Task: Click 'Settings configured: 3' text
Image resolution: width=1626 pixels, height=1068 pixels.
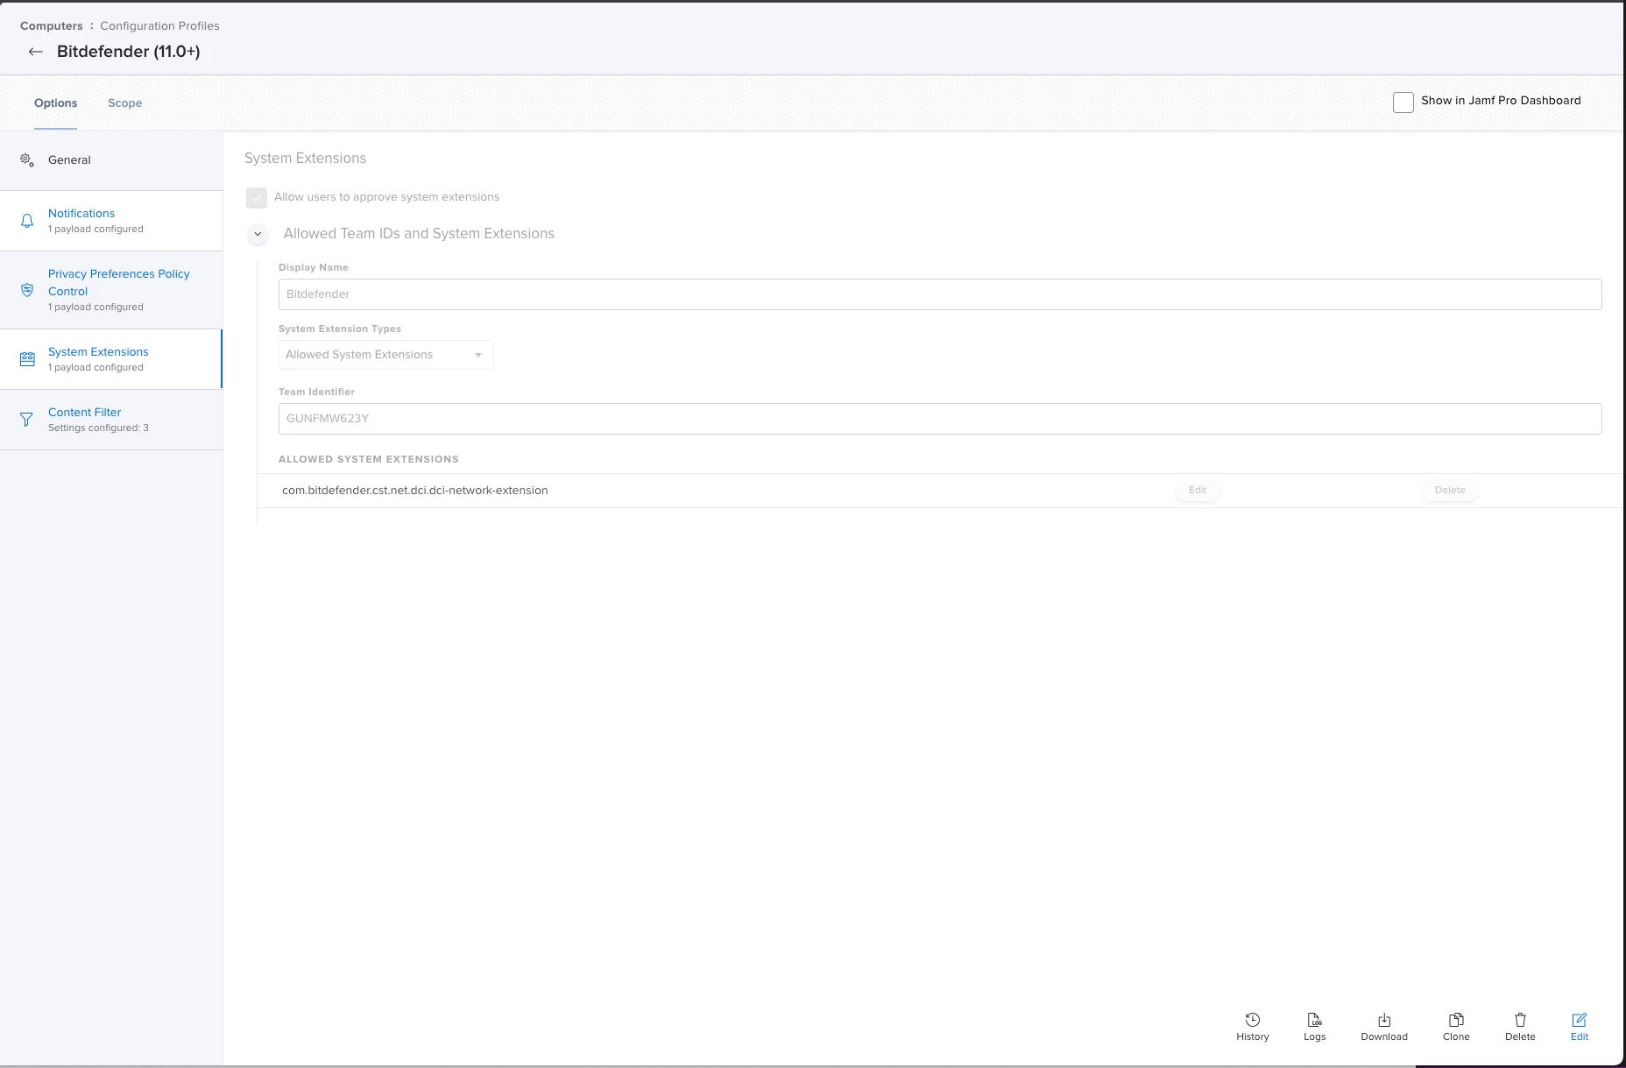Action: pos(98,428)
